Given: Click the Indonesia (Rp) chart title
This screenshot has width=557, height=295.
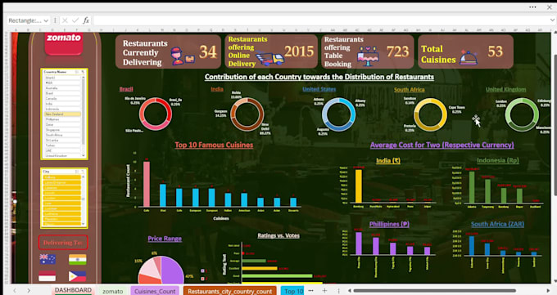Looking at the screenshot, I should pos(498,160).
